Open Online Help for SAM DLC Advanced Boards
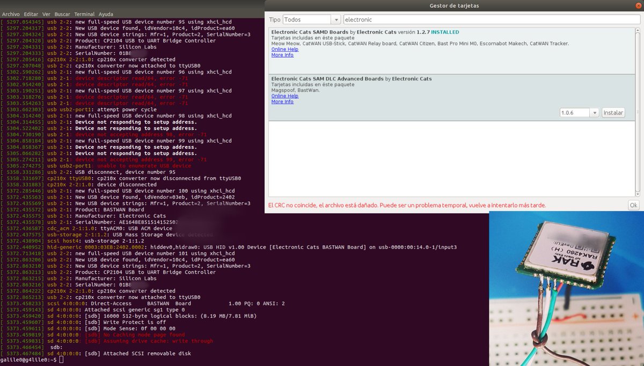 click(285, 96)
